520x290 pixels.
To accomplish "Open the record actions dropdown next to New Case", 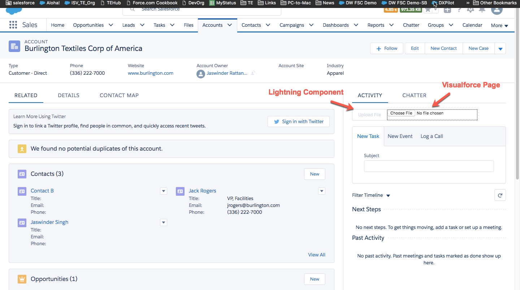I will (500, 48).
